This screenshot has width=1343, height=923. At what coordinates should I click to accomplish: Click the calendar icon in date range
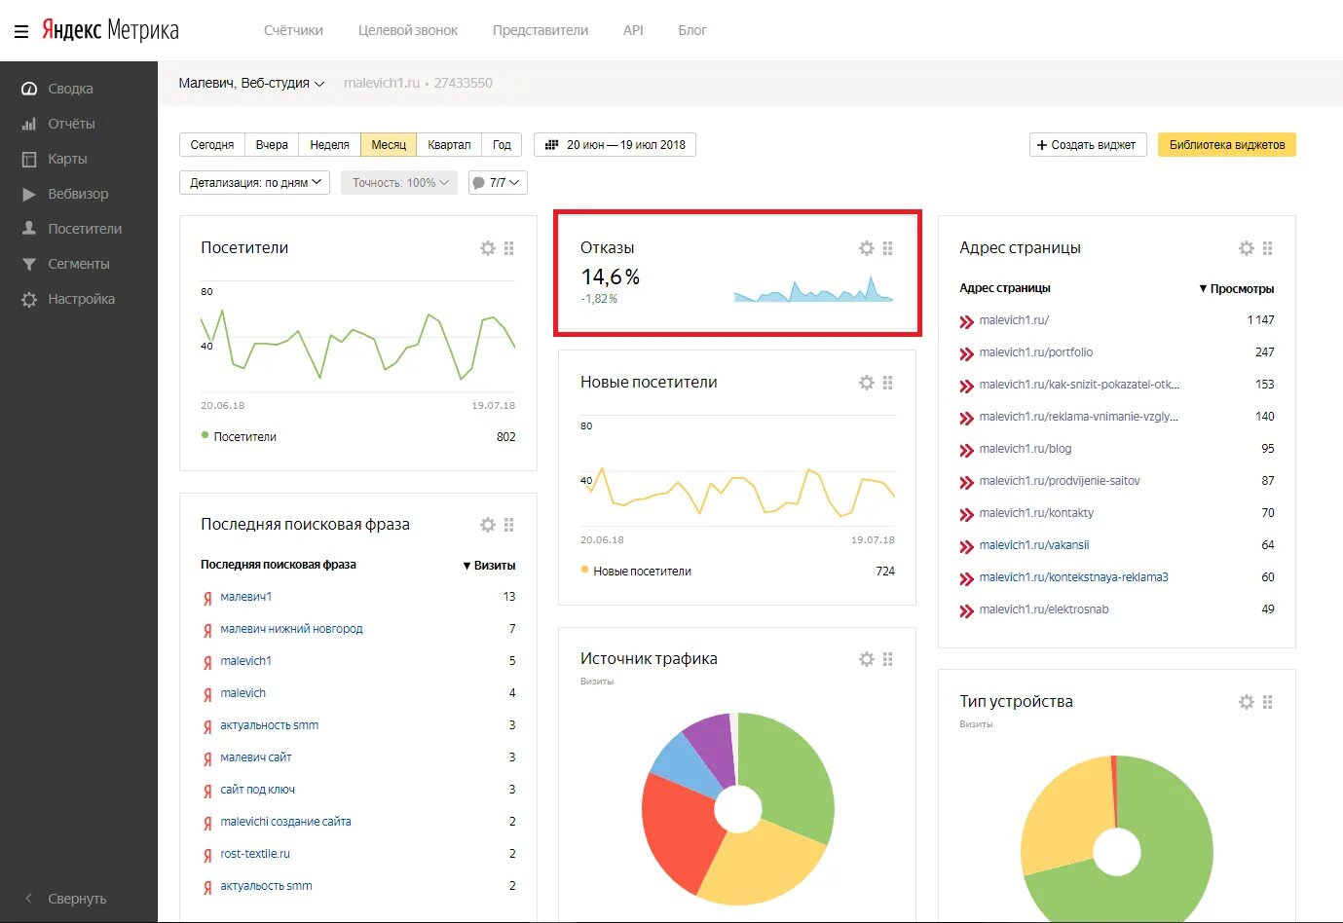point(551,145)
